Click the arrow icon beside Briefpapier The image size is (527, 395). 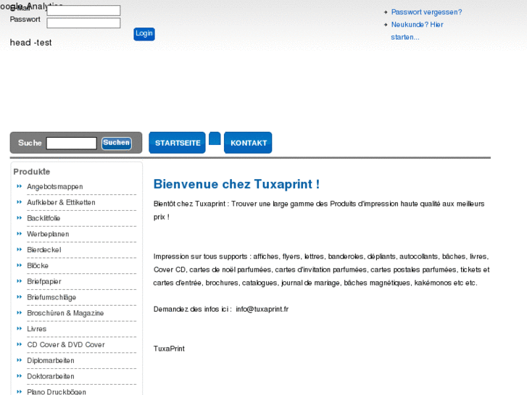(x=19, y=280)
